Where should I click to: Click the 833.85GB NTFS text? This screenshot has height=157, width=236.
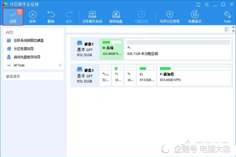click(x=170, y=80)
